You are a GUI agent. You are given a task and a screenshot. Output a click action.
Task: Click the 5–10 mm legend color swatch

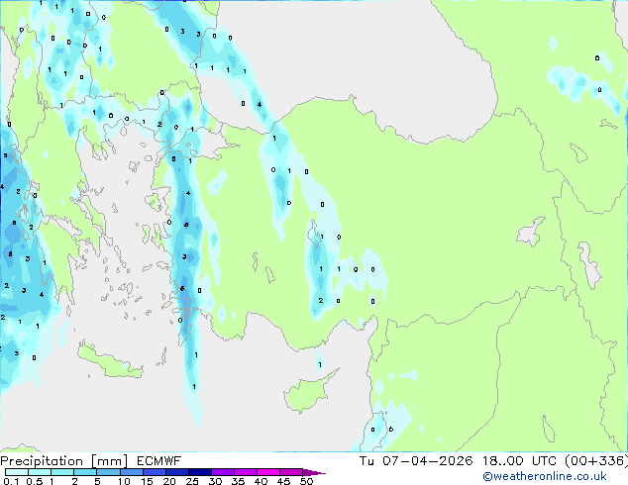point(108,472)
